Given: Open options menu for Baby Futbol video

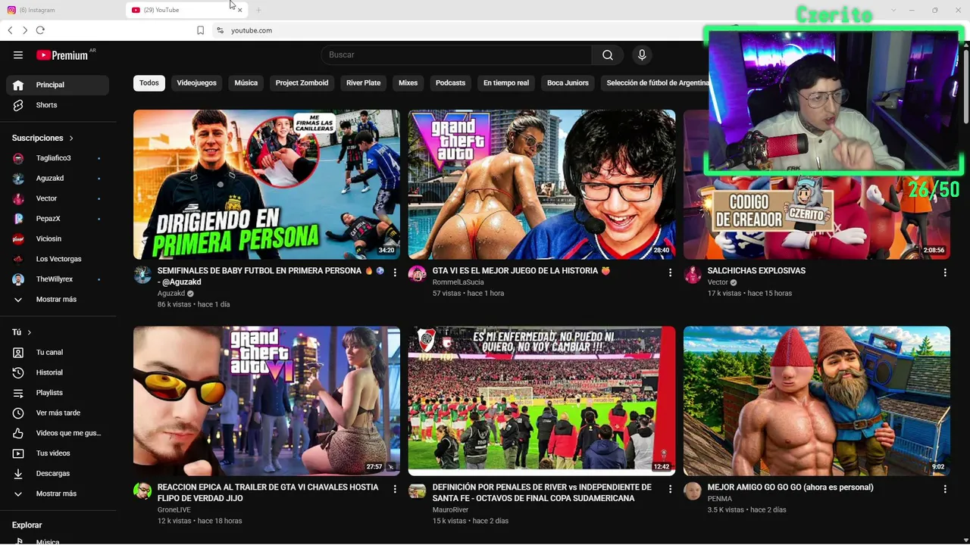Looking at the screenshot, I should click(395, 272).
